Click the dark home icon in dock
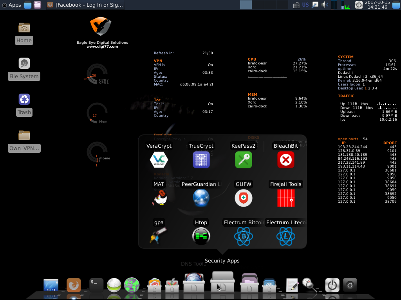The width and height of the screenshot is (401, 300). [x=350, y=285]
